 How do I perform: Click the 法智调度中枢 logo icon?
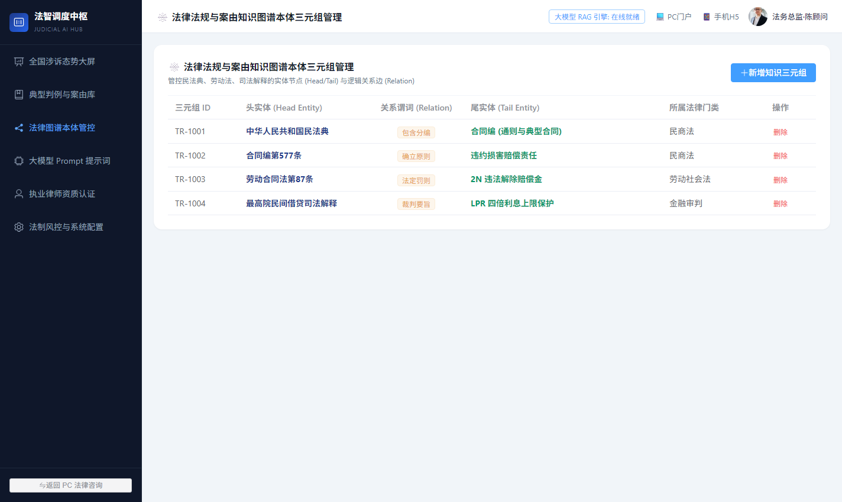point(19,22)
